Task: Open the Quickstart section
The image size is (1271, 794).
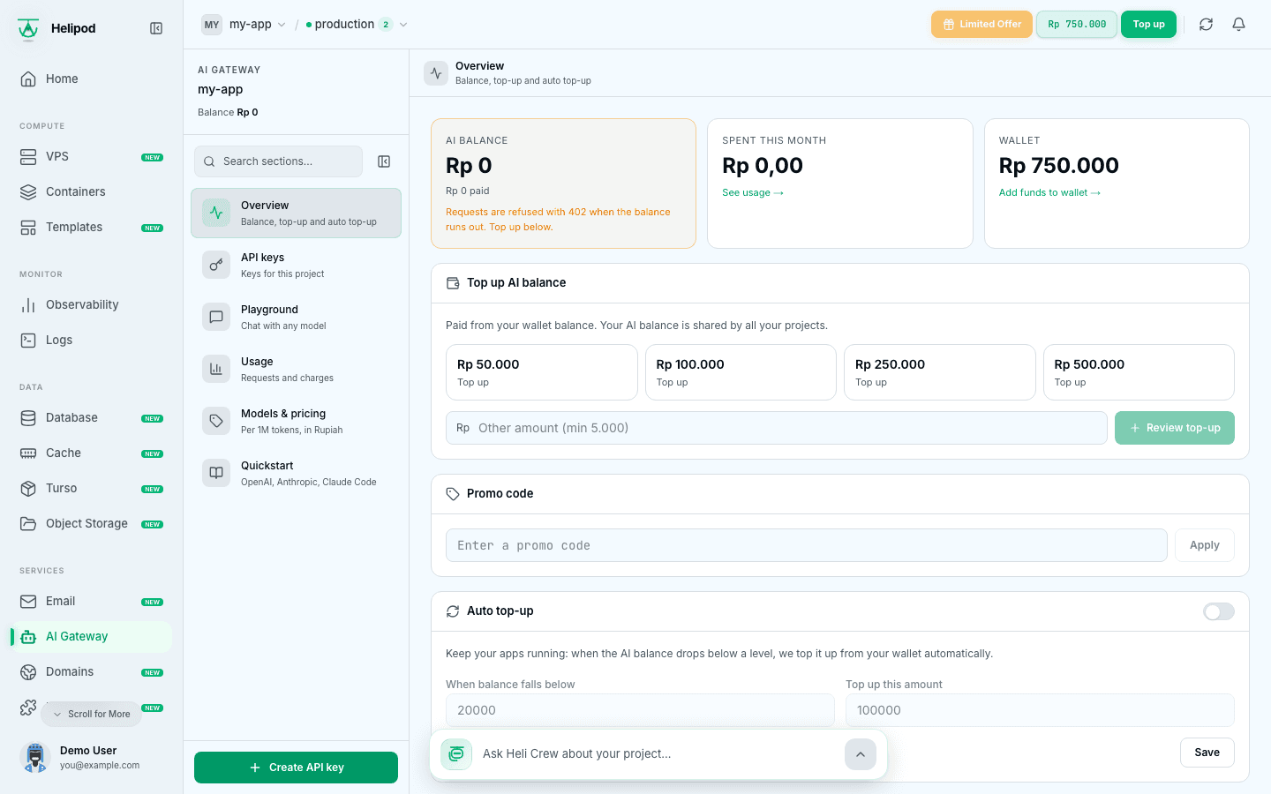Action: [x=296, y=473]
